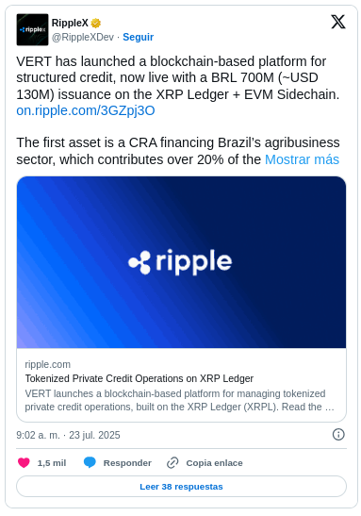Click the X logo icon
The image size is (361, 516).
pos(338,22)
